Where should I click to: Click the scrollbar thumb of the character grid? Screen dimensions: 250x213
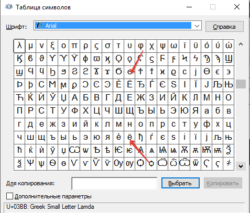click(x=241, y=84)
